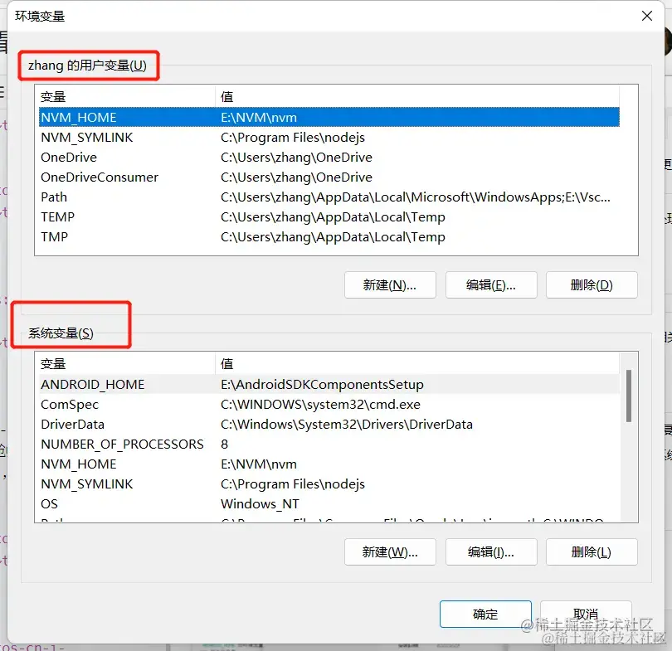The image size is (672, 651).
Task: Click value 8 for NUMBER_OF_PROCESSORS
Action: pyautogui.click(x=225, y=445)
